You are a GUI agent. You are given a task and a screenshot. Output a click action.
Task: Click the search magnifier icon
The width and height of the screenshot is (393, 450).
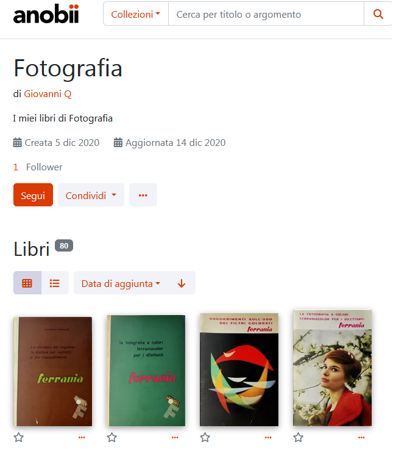(378, 14)
